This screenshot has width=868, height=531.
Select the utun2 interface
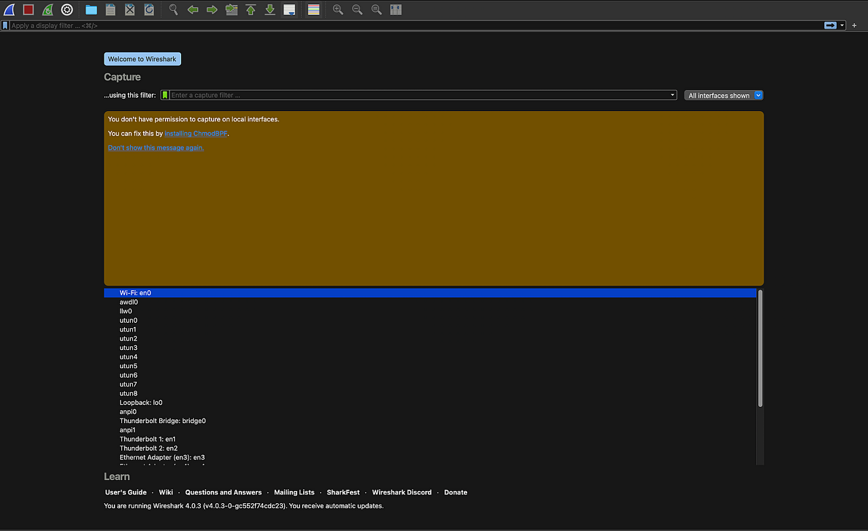pyautogui.click(x=430, y=339)
